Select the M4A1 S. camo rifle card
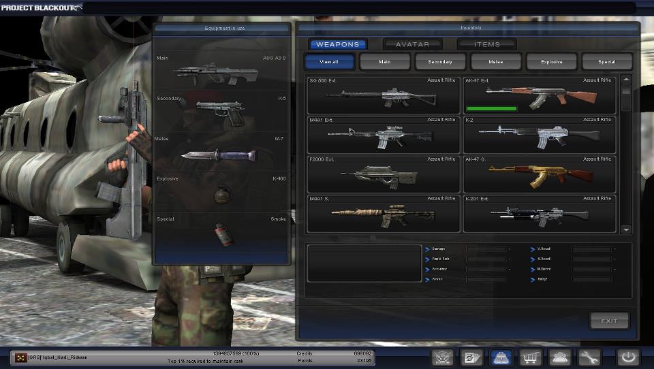654x369 pixels. click(384, 214)
